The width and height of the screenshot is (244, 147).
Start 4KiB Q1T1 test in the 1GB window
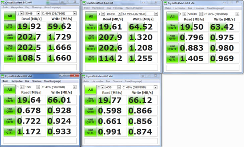click(x=9, y=132)
